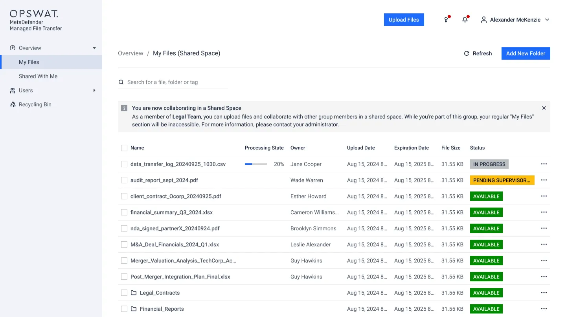566x317 pixels.
Task: Click the license badge icon in header
Action: [446, 20]
